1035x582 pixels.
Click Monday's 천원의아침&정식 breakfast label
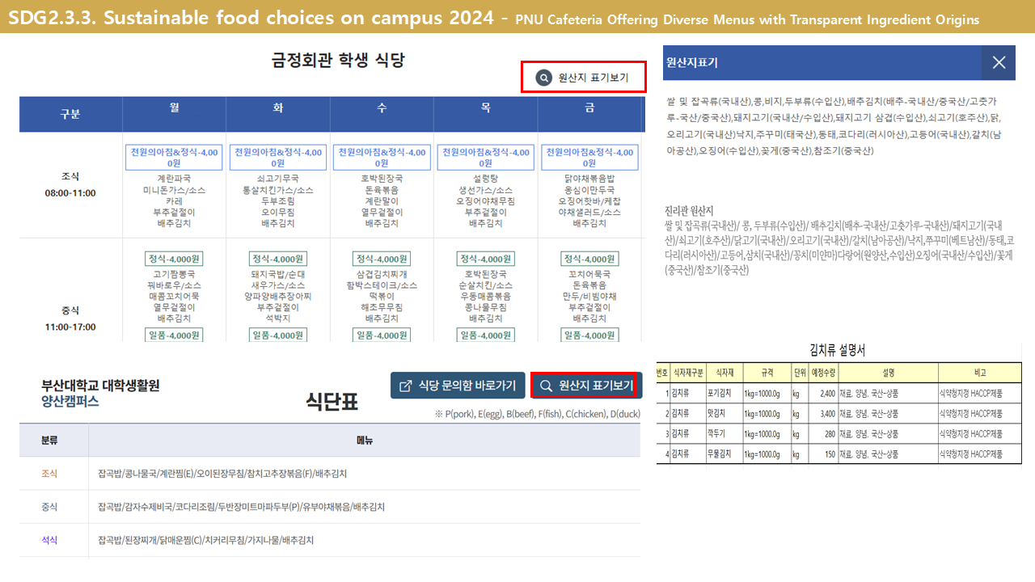pos(174,157)
